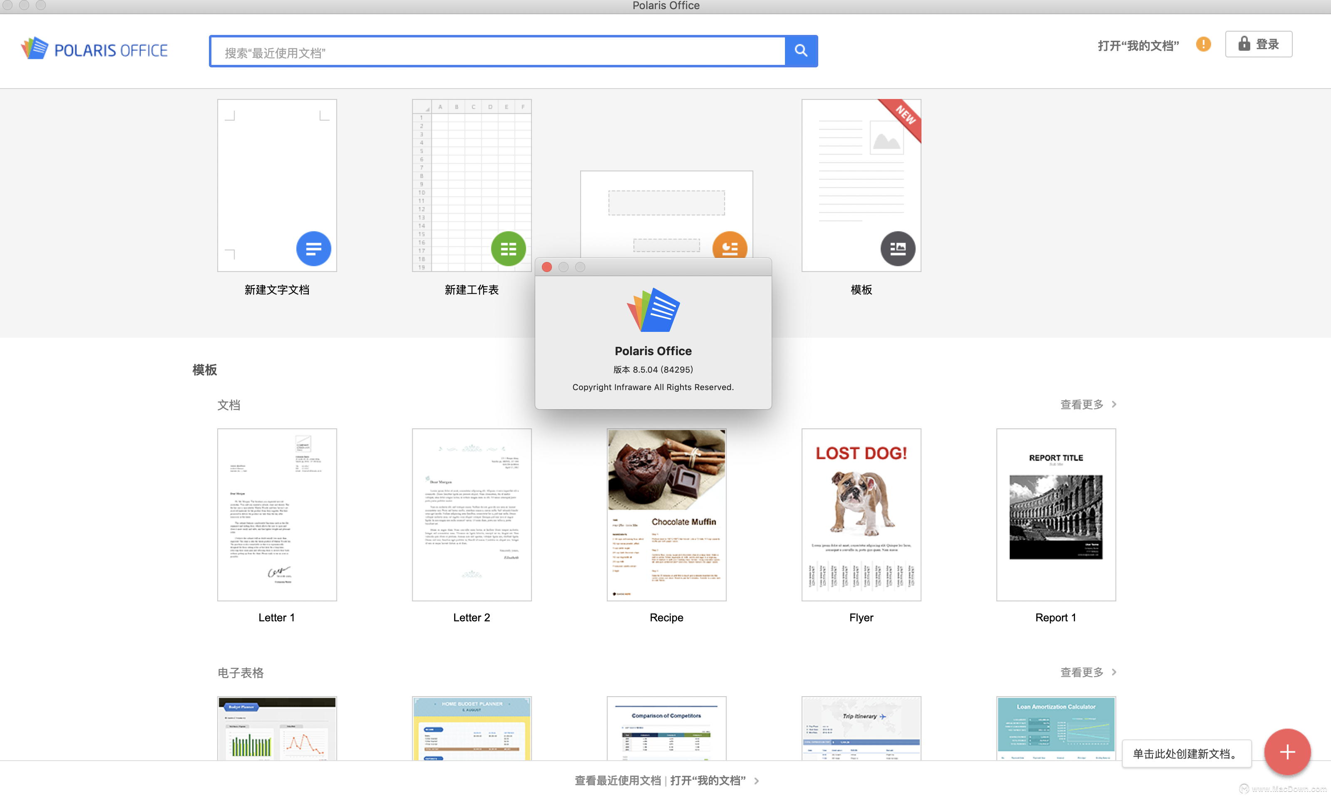Open the new presentation slide thumbnail
1331x796 pixels.
pos(667,214)
